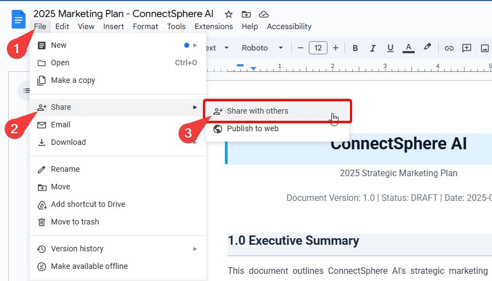This screenshot has width=492, height=281.
Task: Open the Format menu
Action: [145, 26]
